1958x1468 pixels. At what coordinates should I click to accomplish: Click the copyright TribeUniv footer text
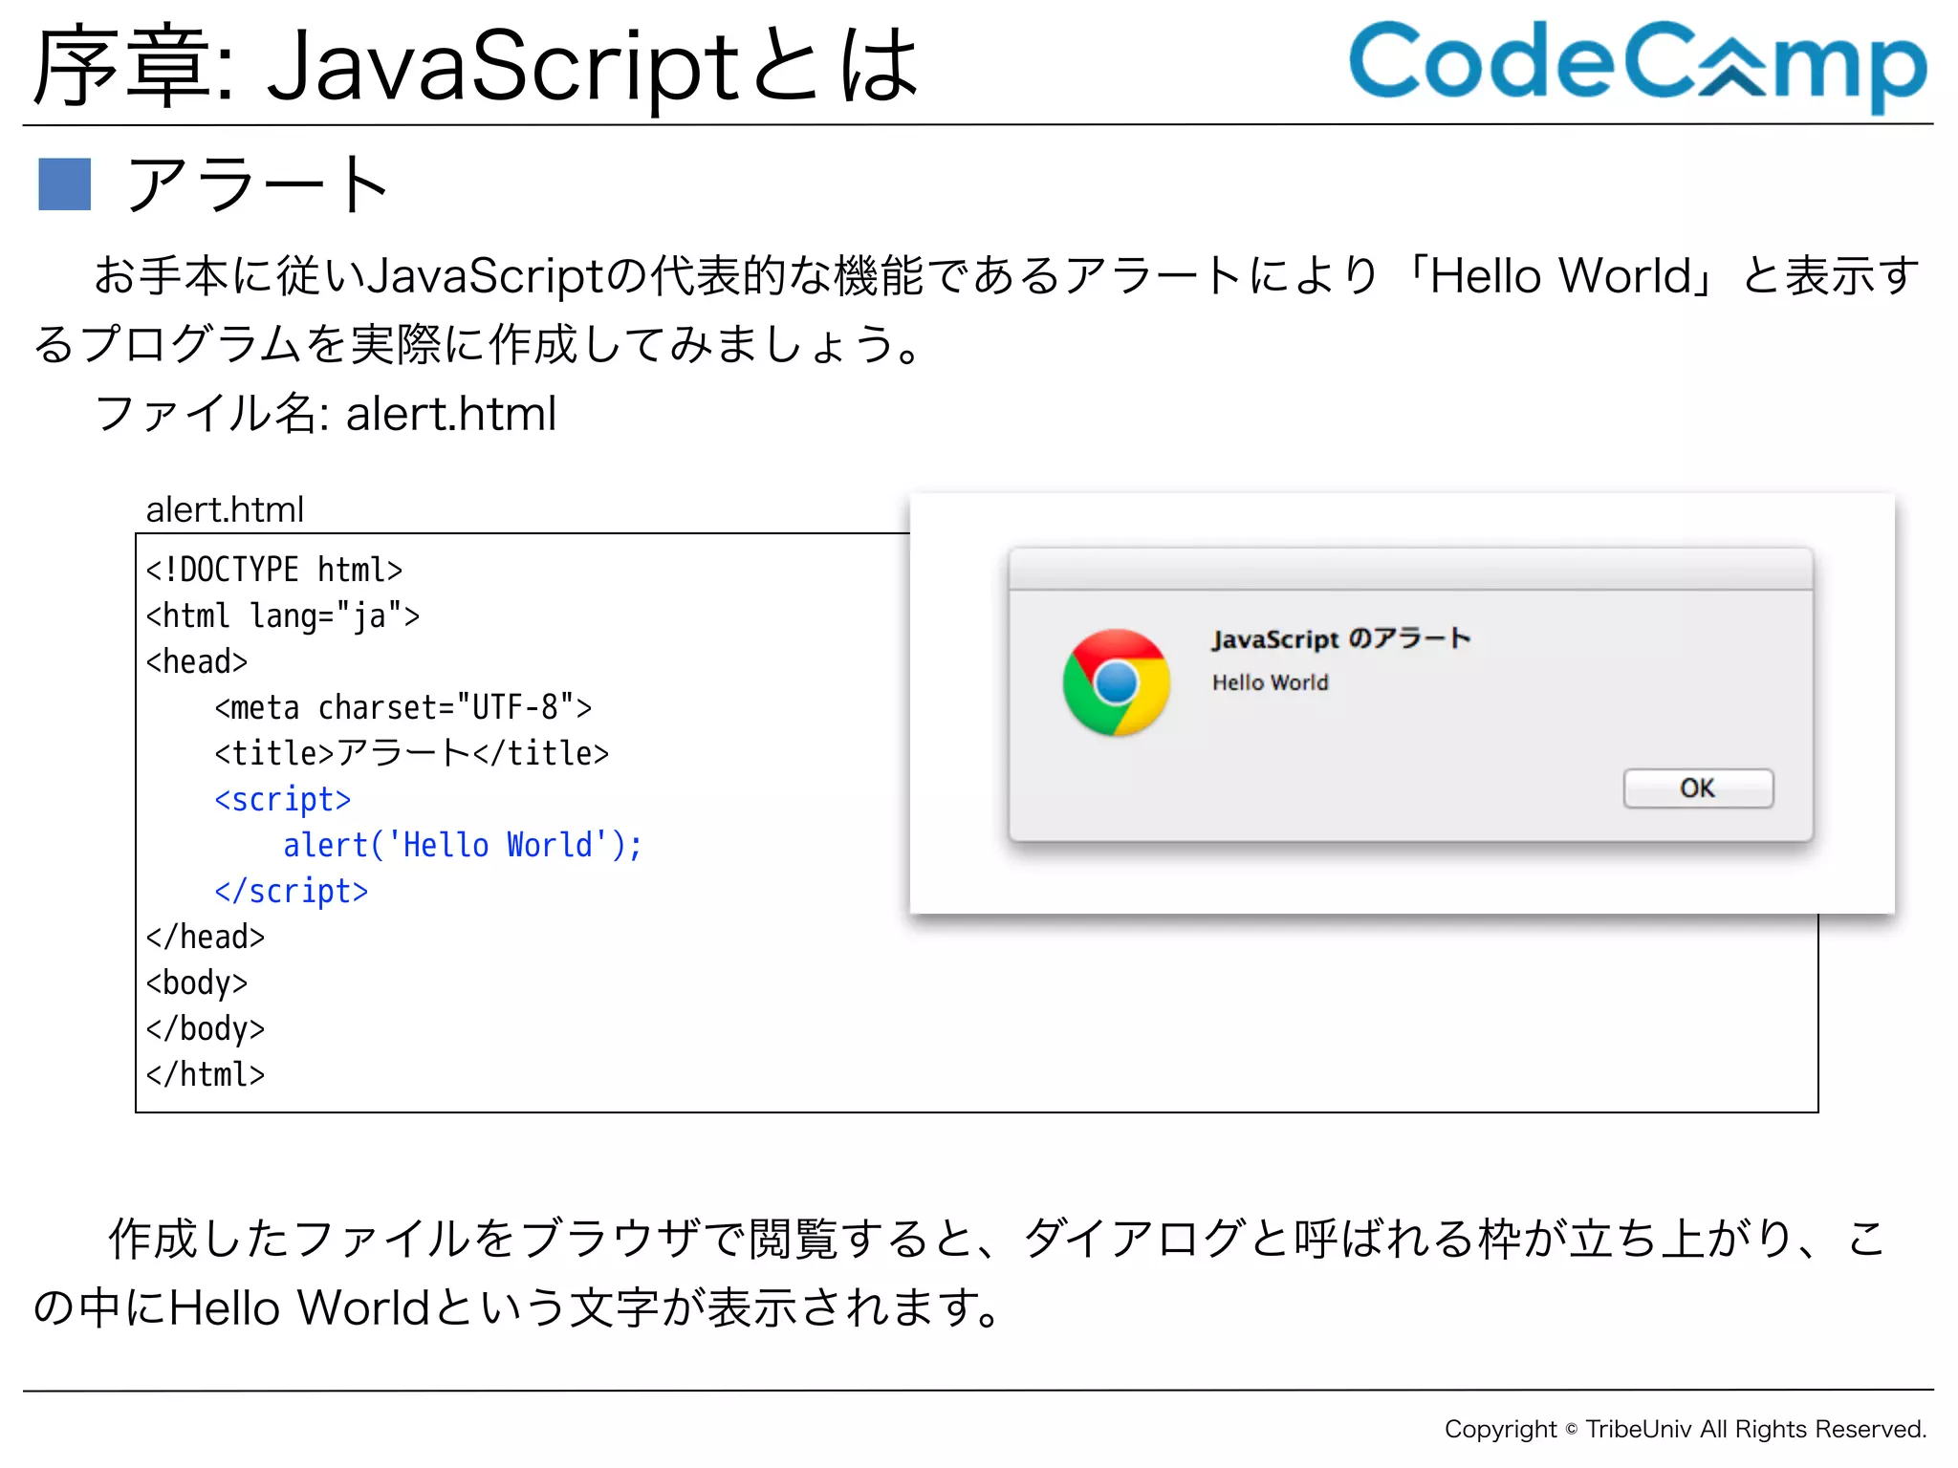(x=1686, y=1429)
